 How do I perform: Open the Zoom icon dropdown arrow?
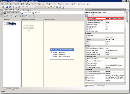point(31,16)
